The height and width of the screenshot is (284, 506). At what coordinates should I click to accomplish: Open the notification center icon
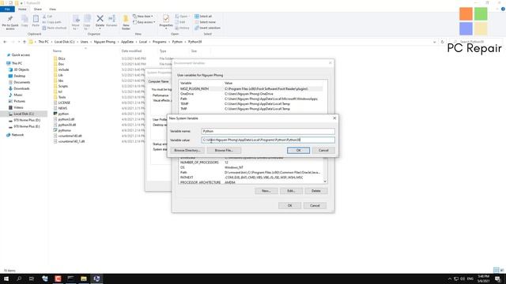click(x=497, y=278)
